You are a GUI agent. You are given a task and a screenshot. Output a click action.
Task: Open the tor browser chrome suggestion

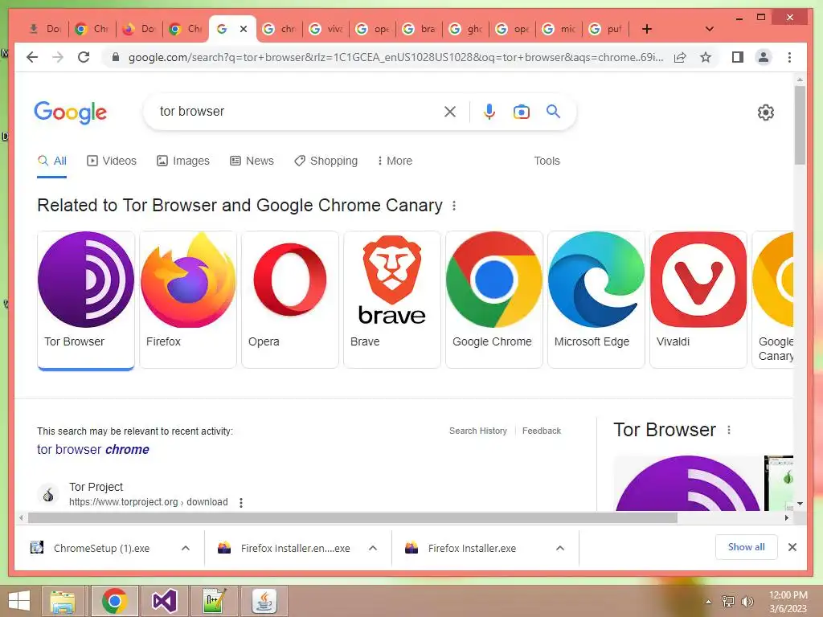[x=93, y=450]
